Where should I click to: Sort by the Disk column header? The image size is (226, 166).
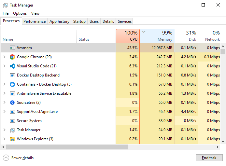click(x=186, y=36)
